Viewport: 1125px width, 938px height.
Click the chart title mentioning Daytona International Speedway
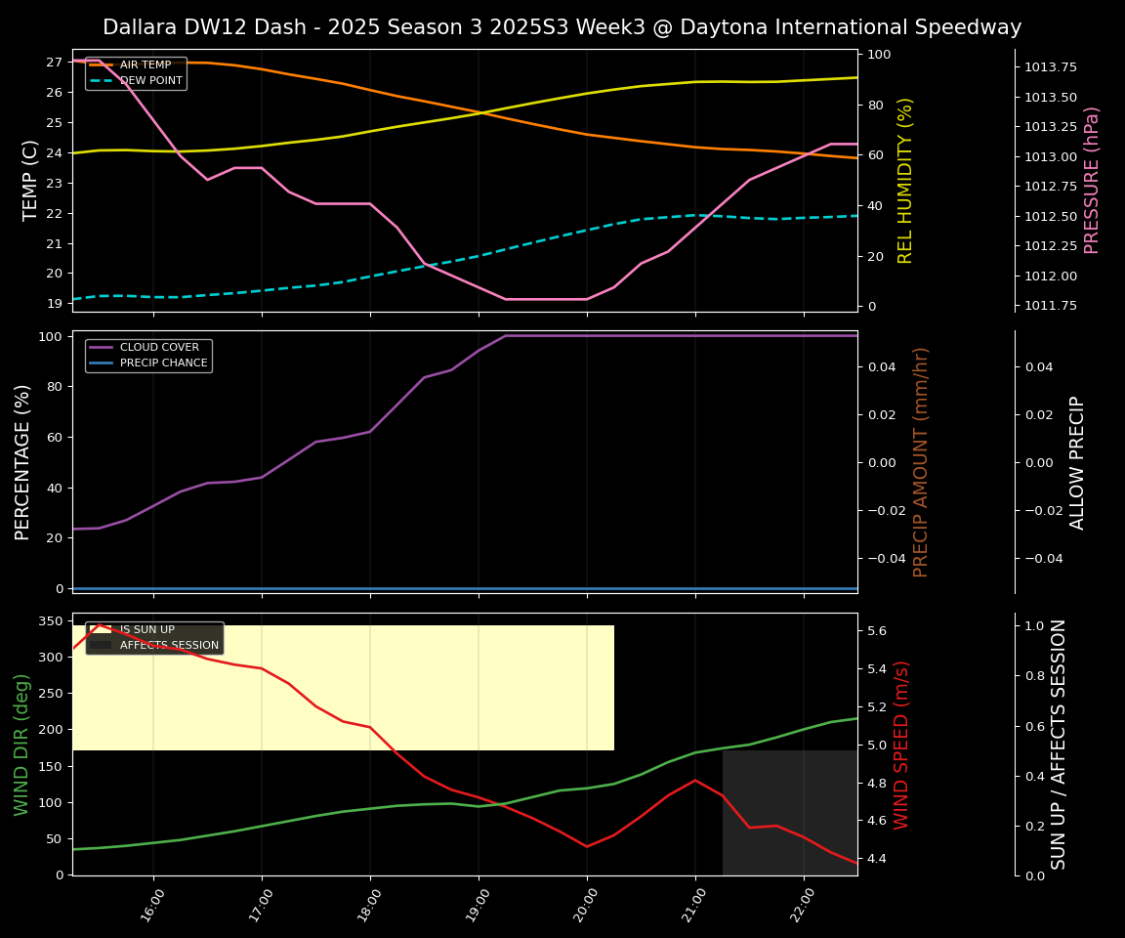562,27
